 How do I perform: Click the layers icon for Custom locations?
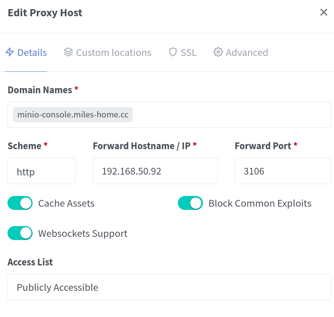tap(68, 52)
